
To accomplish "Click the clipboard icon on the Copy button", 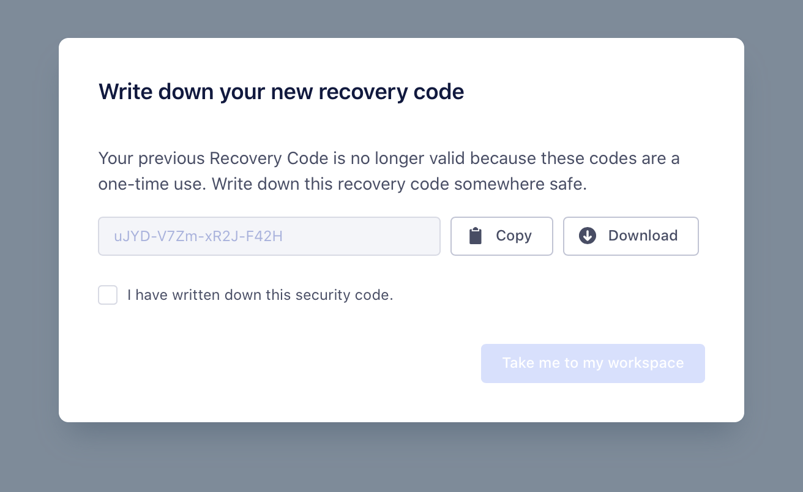I will (x=476, y=236).
